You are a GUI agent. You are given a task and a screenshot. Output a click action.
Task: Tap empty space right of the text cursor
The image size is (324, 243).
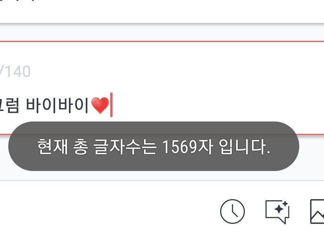217,105
